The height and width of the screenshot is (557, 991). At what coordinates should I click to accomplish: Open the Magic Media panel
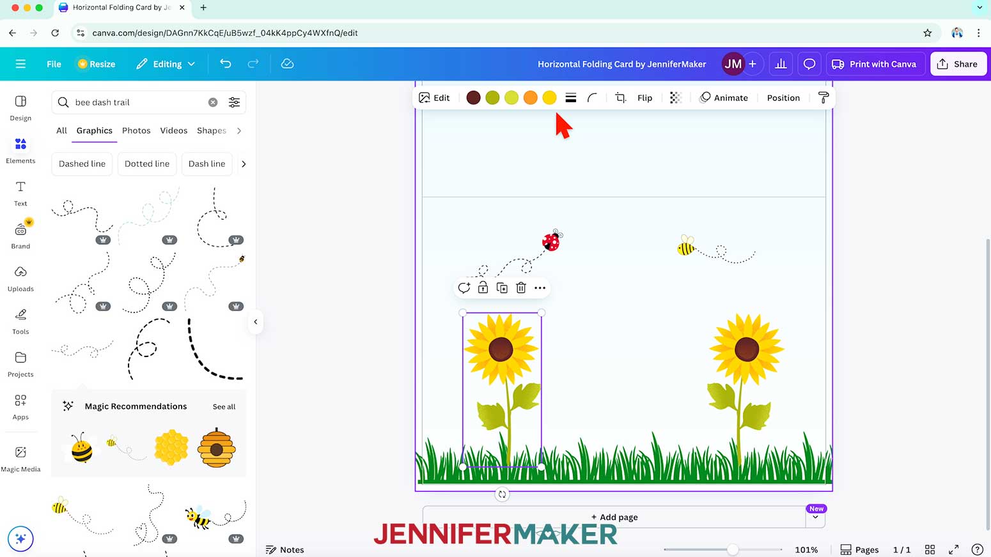coord(20,459)
